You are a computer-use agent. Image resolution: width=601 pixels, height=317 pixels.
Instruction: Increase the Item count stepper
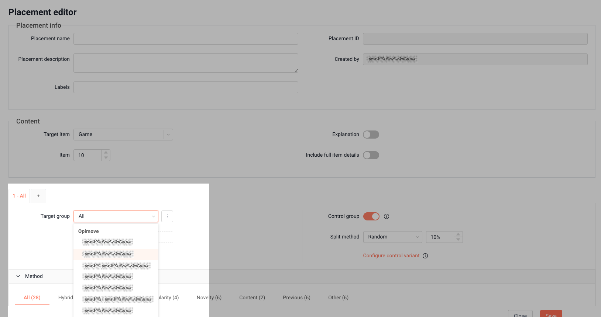coord(106,152)
